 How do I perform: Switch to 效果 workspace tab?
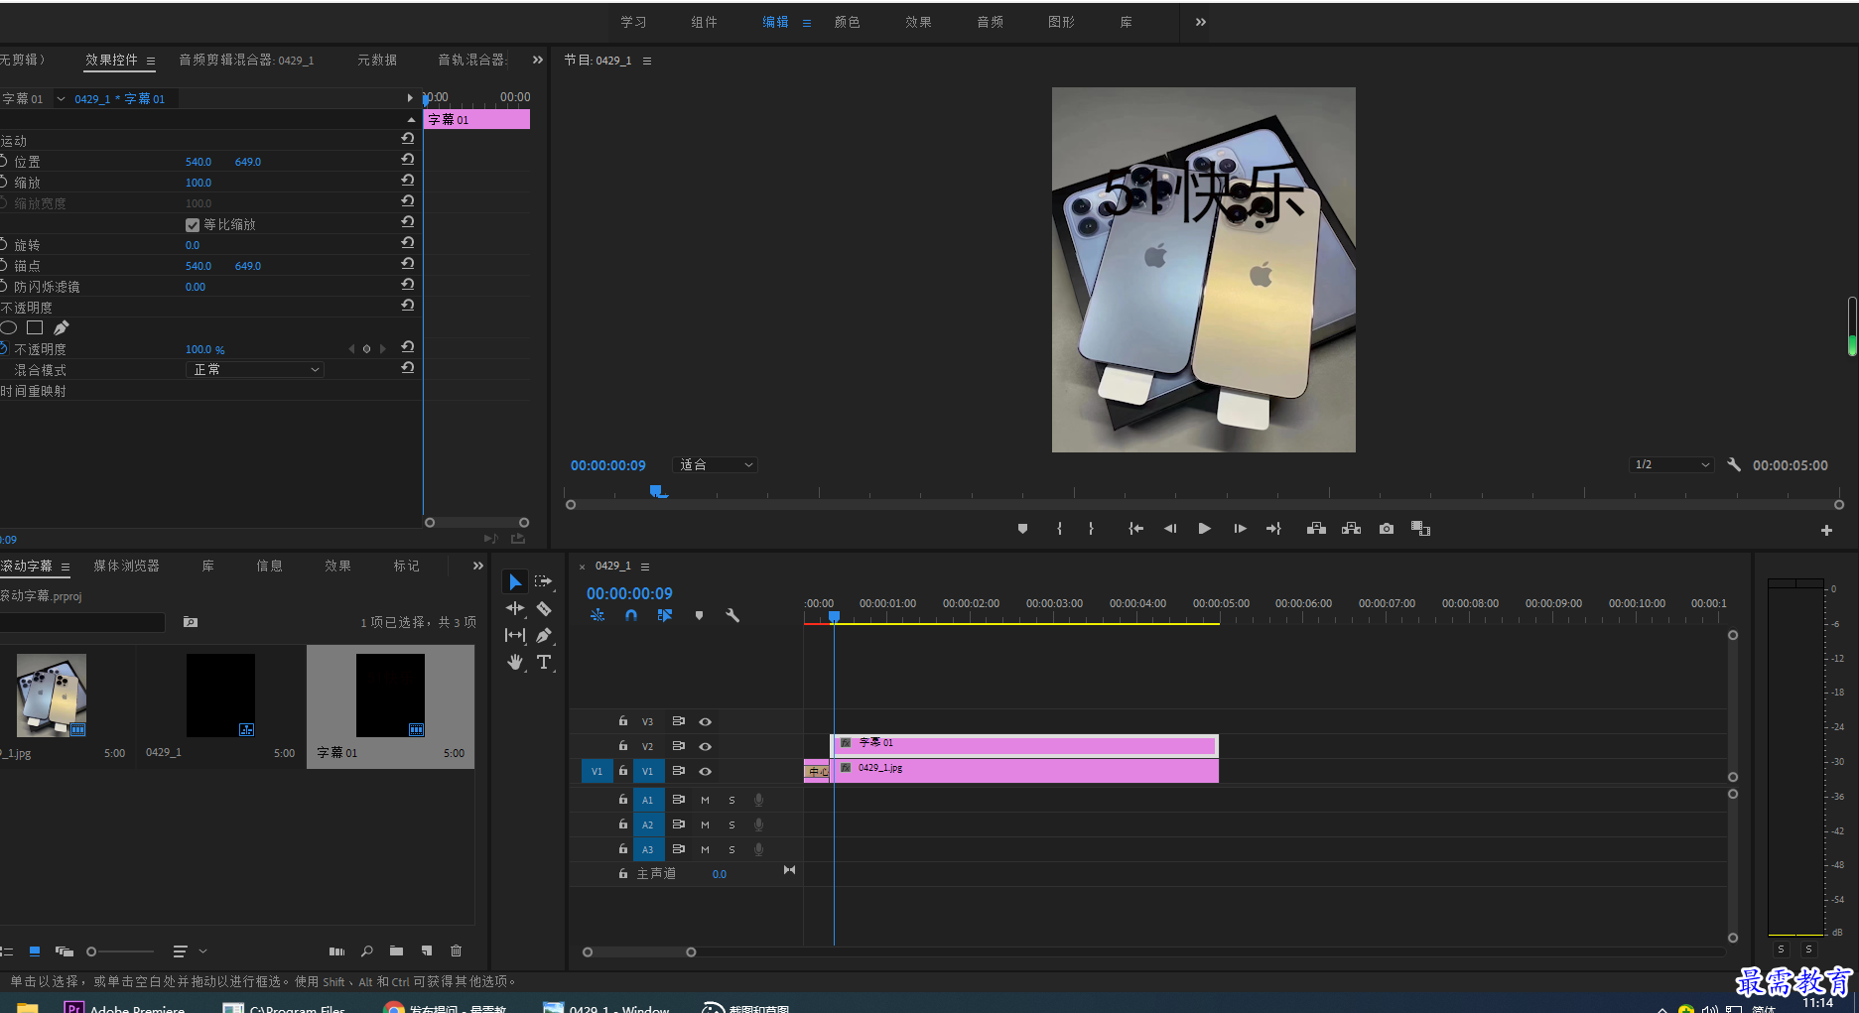click(x=918, y=22)
